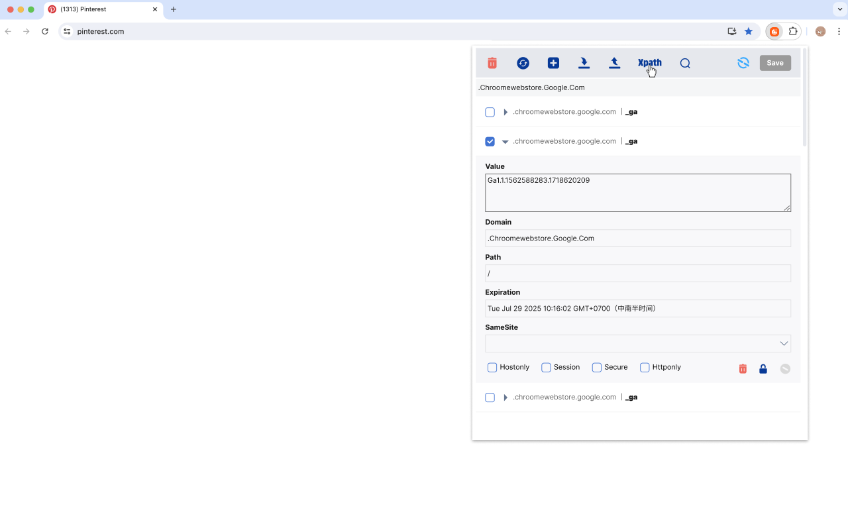Import cookies using the download-arrow icon

584,62
